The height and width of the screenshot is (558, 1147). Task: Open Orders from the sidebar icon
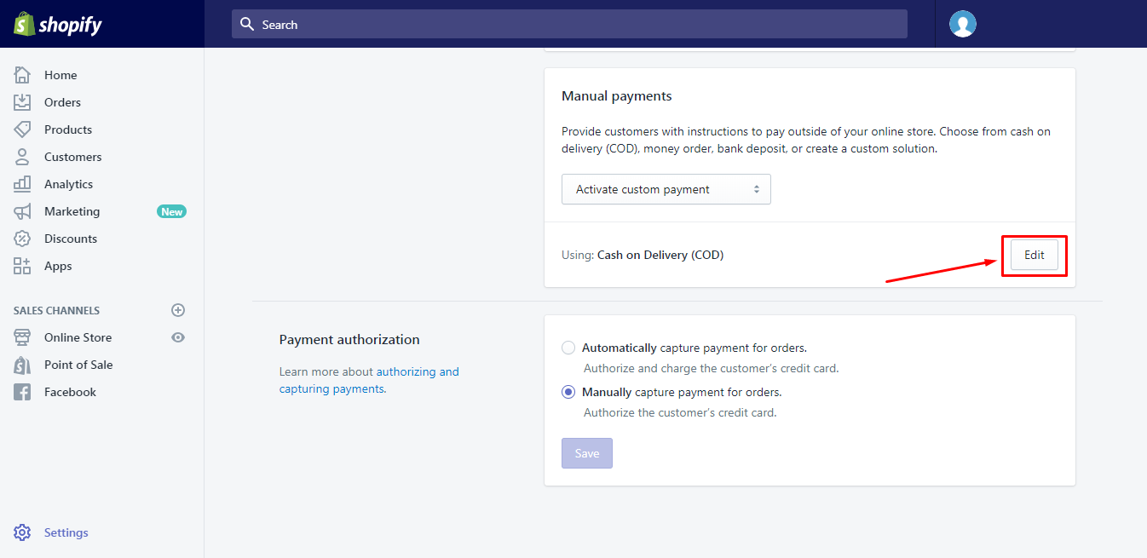24,101
